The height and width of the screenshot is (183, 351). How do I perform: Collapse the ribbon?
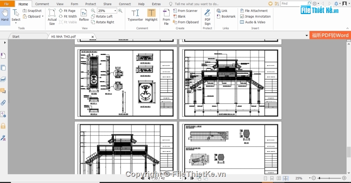tap(347, 28)
